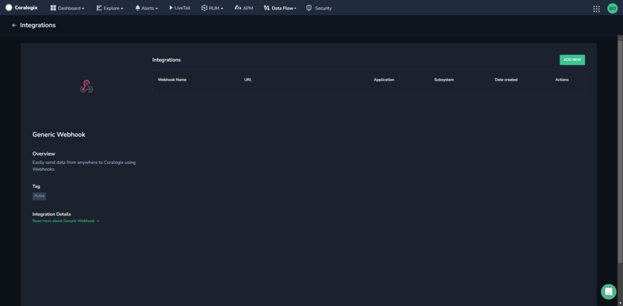Click the Coralogix logo icon

tap(9, 7)
